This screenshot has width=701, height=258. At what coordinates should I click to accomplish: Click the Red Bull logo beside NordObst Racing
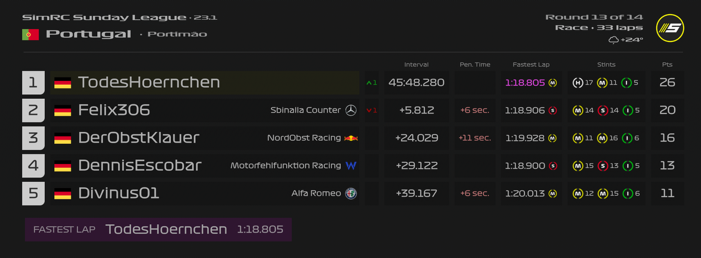pos(351,138)
